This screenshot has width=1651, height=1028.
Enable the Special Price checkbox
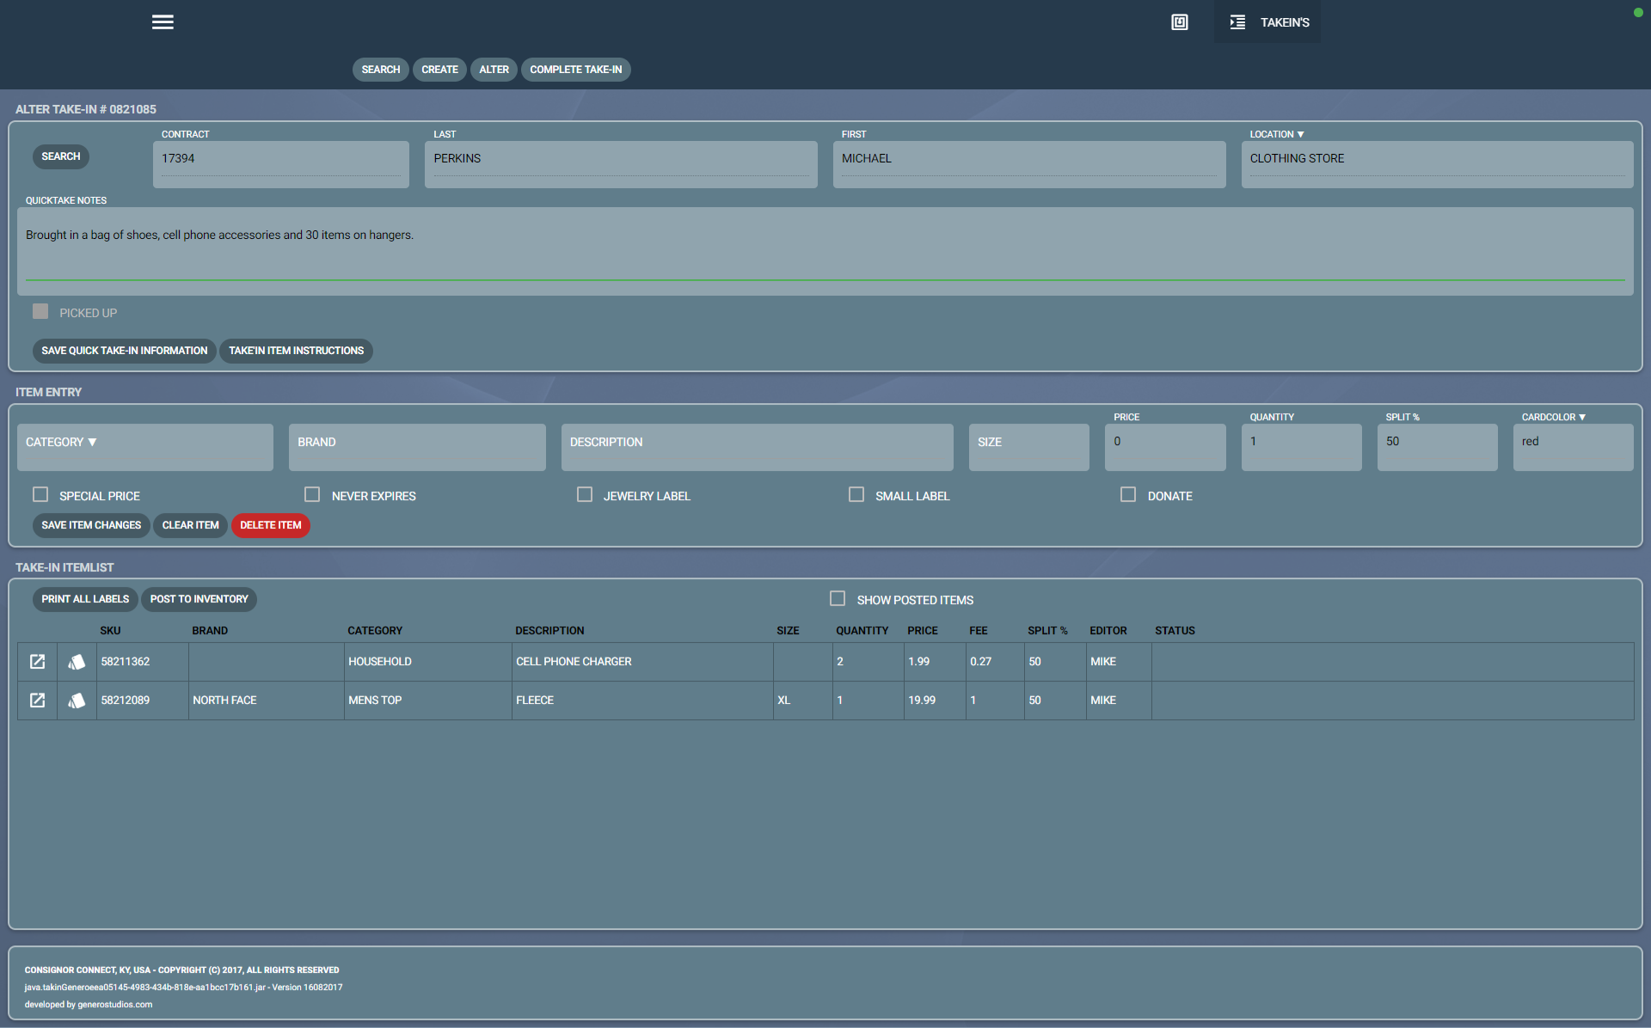[40, 494]
